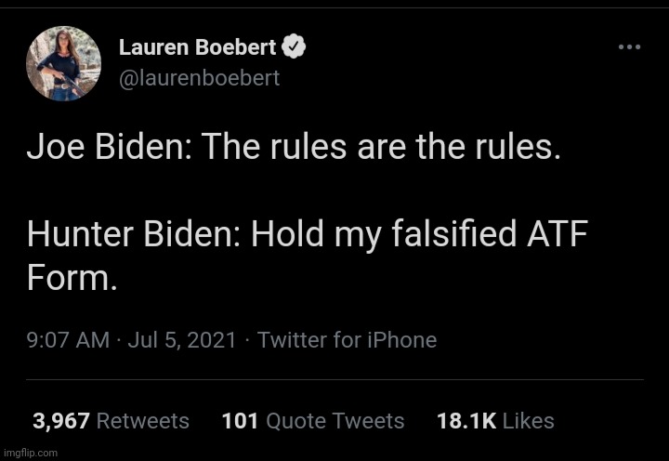This screenshot has height=461, width=669.
Task: Click the 9:07 AM timestamp
Action: tap(68, 340)
